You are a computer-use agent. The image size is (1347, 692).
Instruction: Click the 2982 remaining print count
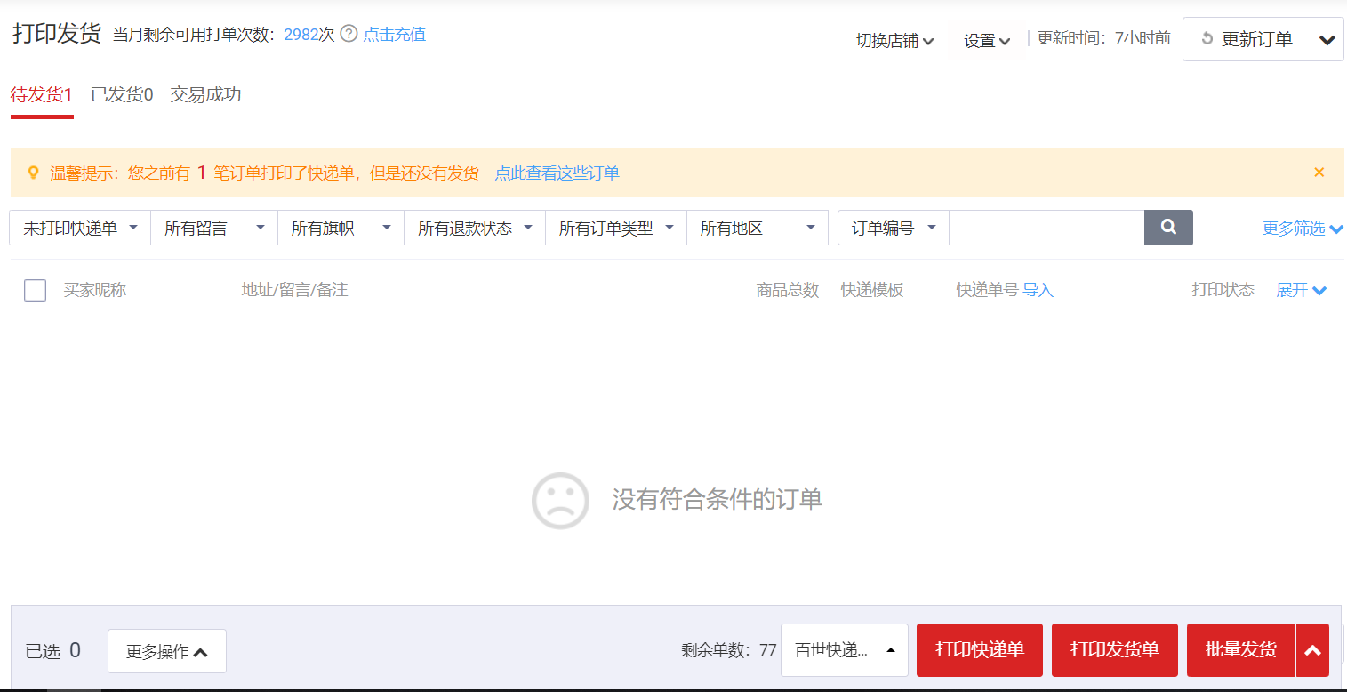click(301, 35)
